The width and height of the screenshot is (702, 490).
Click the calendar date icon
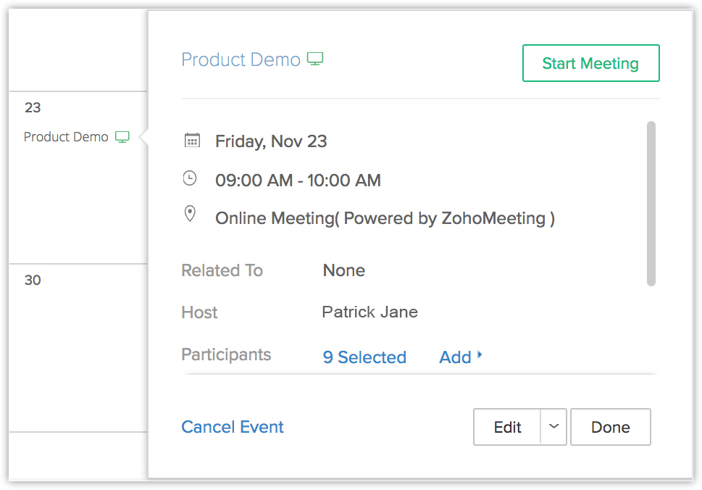[192, 141]
